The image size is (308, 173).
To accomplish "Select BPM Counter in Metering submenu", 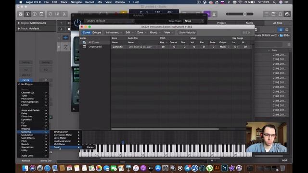I will [66, 132].
